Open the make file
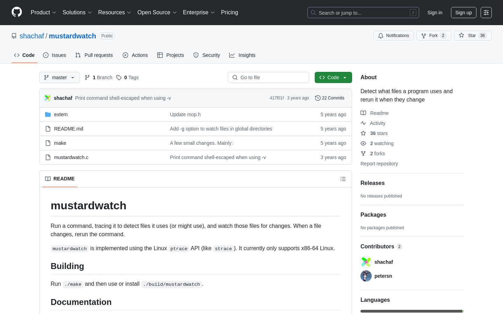Viewport: 503px width, 314px height. pos(60,143)
